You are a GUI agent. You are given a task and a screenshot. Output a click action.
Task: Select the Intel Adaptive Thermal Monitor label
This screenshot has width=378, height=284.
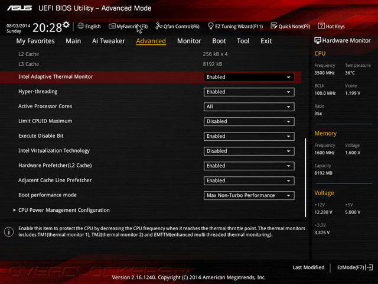coord(56,76)
